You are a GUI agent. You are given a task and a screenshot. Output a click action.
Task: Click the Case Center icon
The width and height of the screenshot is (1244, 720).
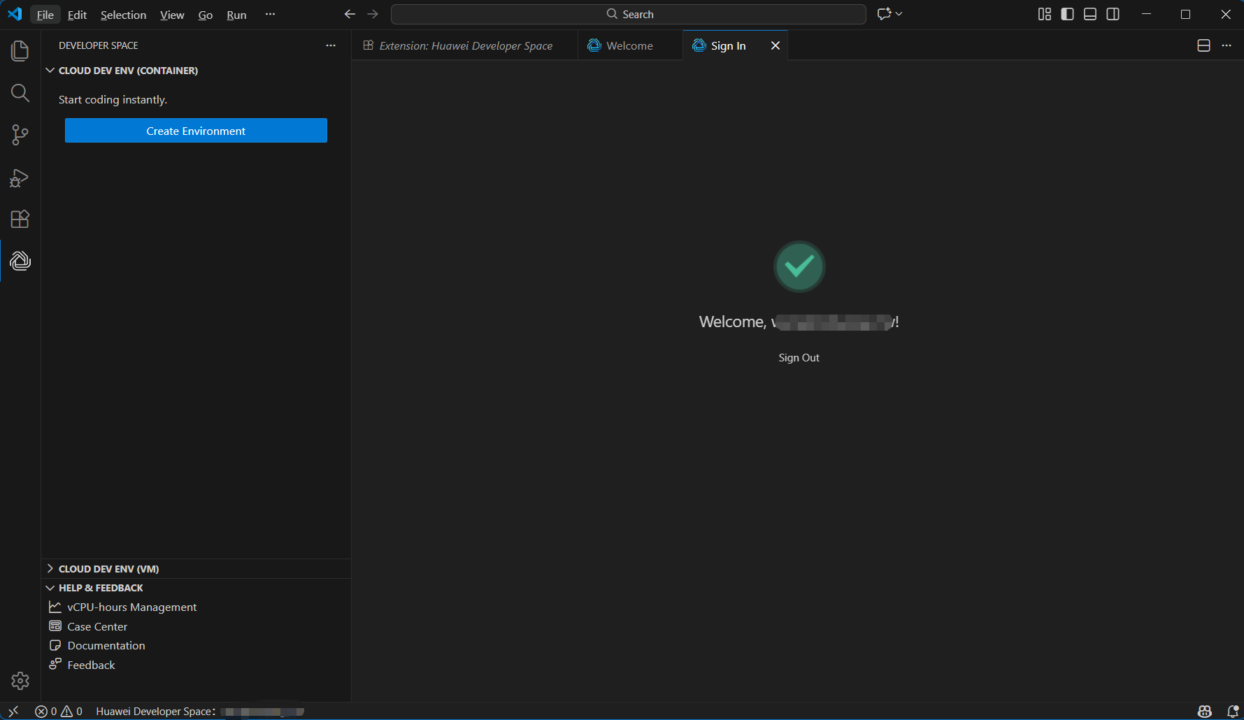coord(55,626)
